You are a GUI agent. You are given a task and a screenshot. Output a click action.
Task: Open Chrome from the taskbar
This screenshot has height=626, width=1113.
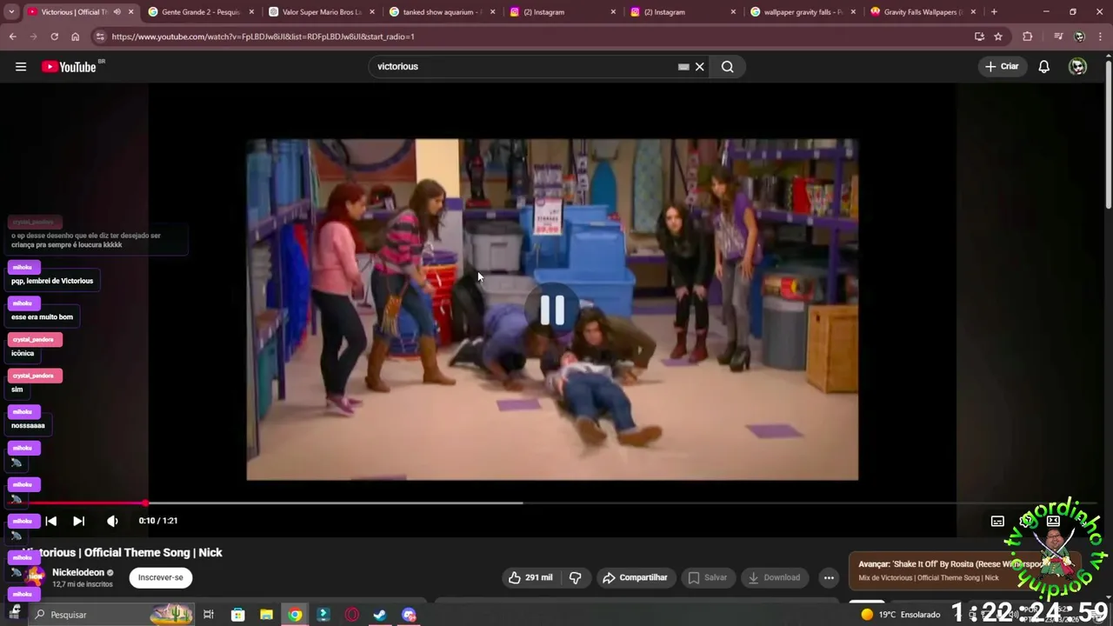tap(295, 615)
